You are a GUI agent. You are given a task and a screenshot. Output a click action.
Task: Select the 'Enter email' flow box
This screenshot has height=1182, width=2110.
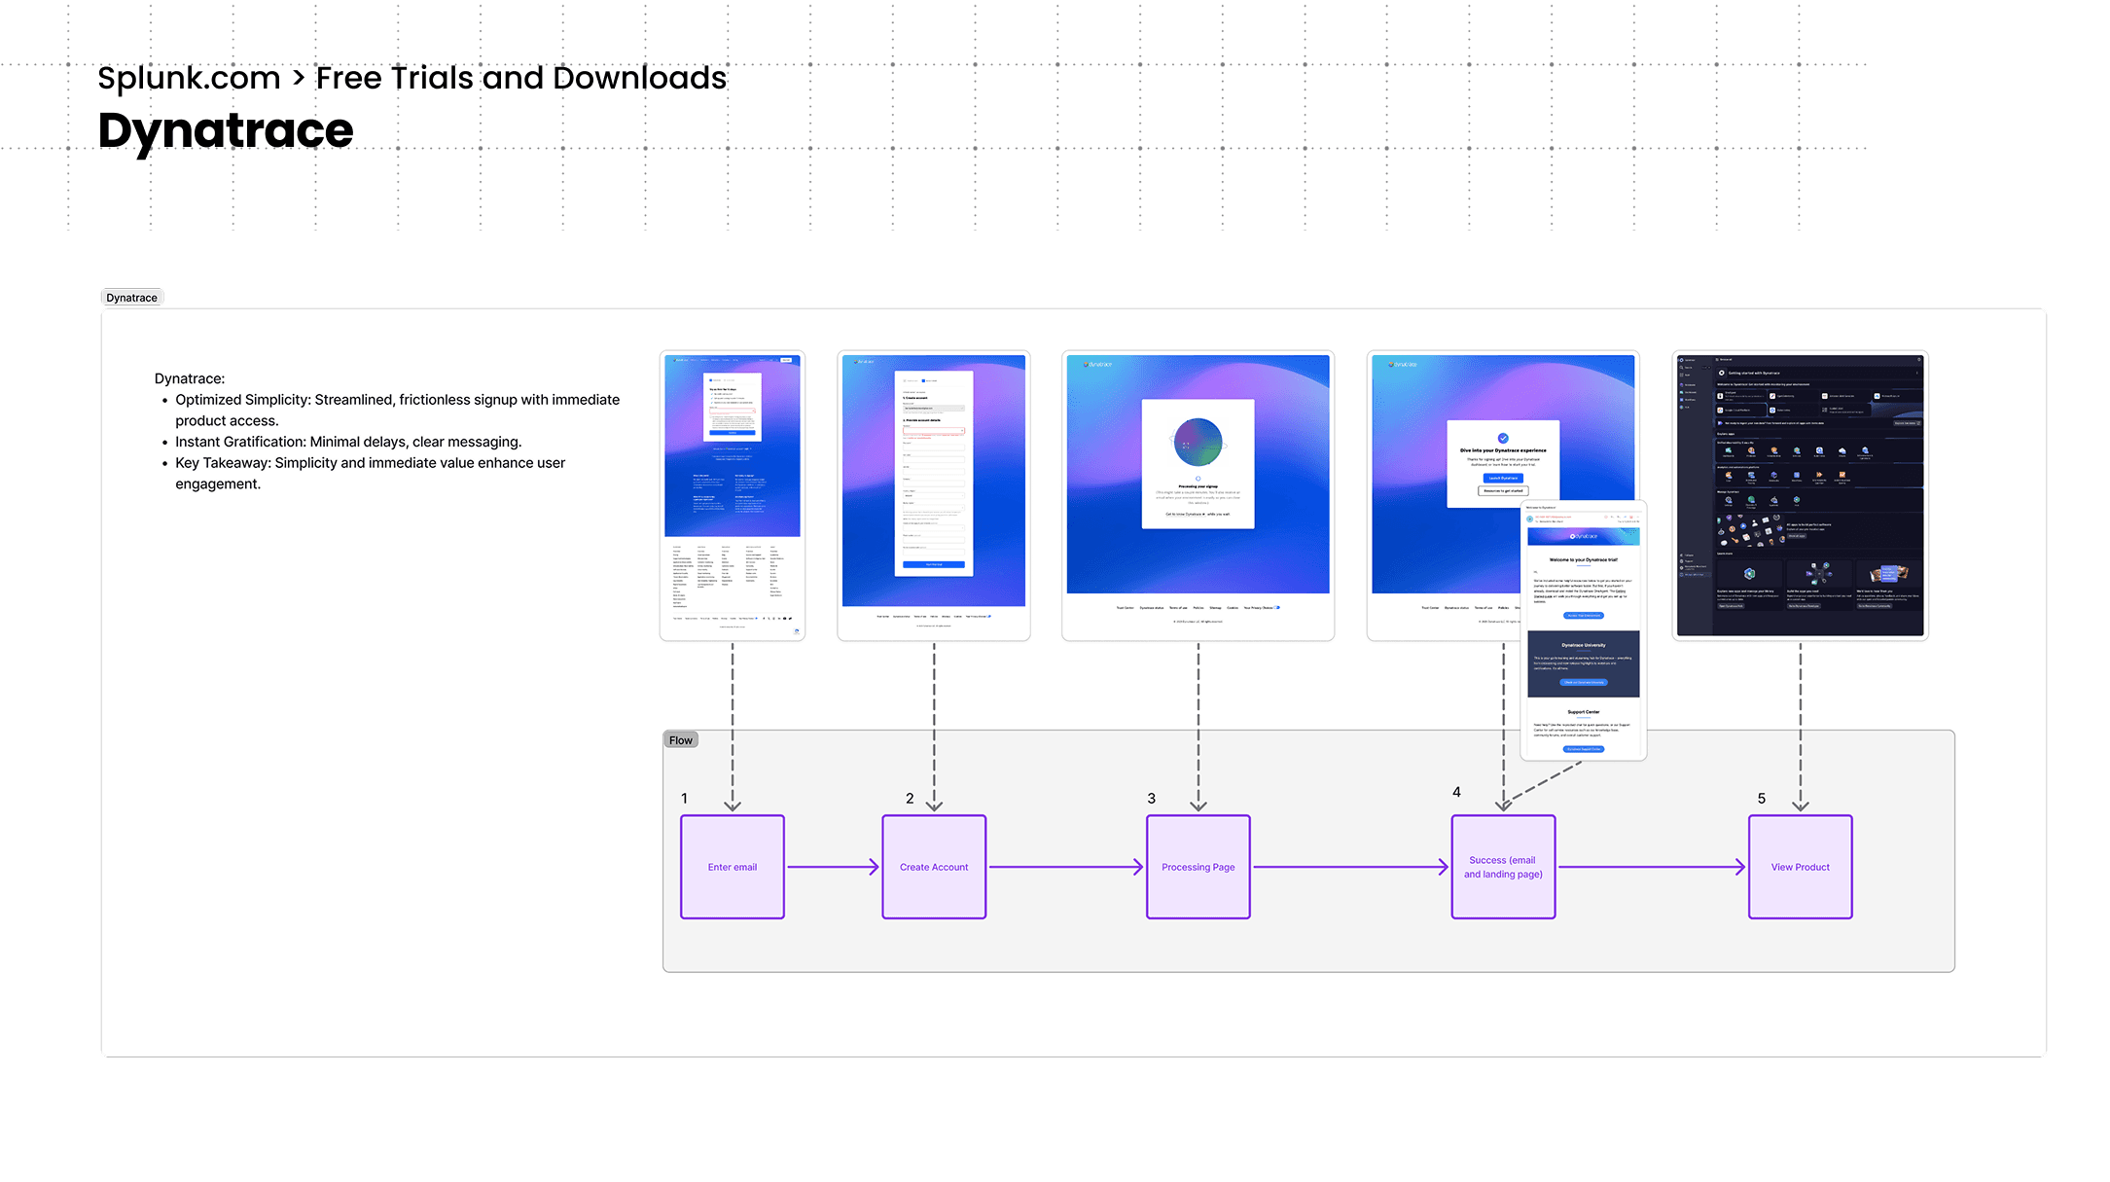(732, 867)
